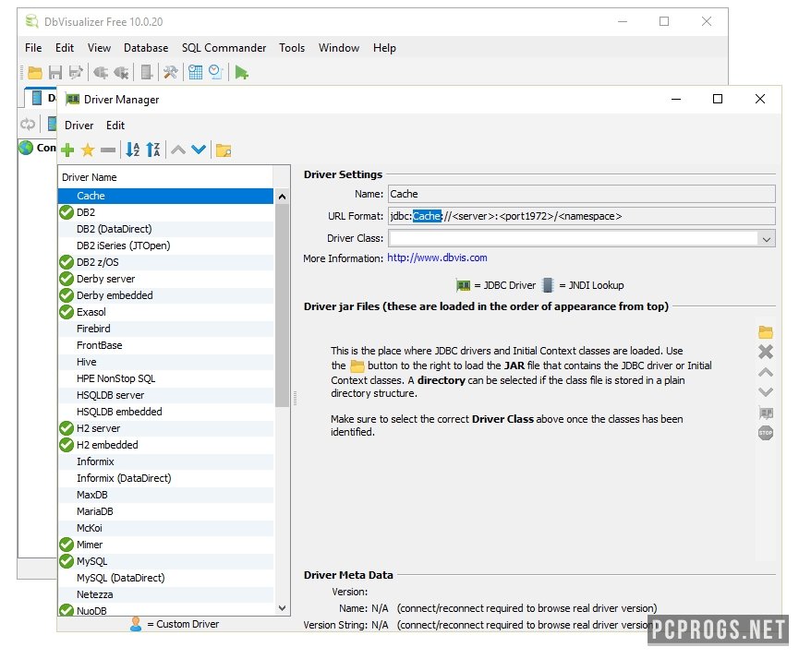Select the DB2 z/OS driver
The width and height of the screenshot is (799, 659).
(165, 262)
